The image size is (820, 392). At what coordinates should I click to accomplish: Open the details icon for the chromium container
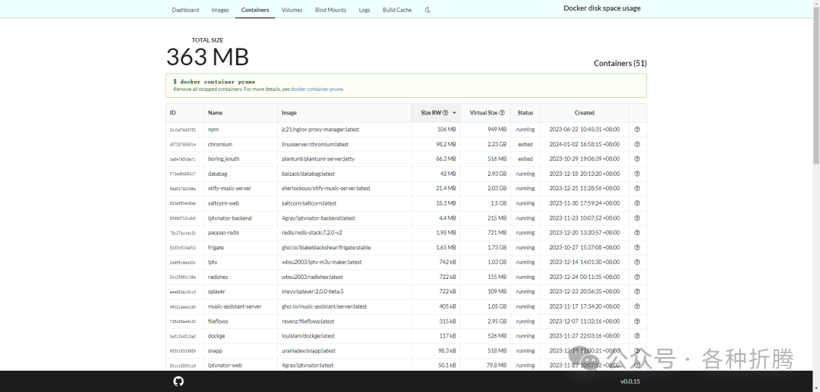637,144
